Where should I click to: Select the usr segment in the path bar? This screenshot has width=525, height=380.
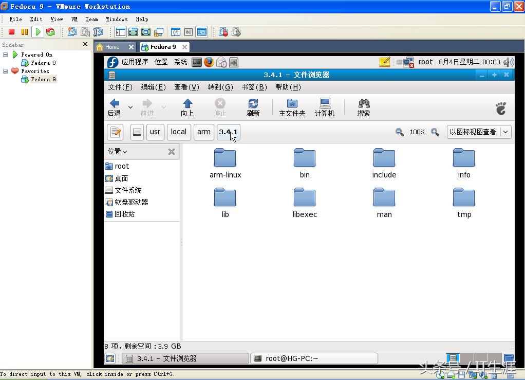coord(155,132)
